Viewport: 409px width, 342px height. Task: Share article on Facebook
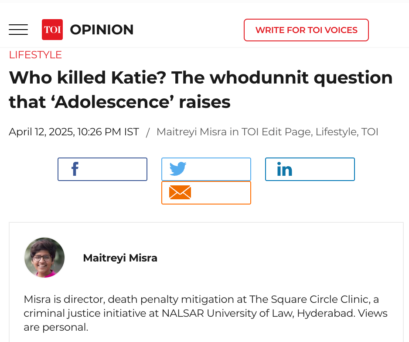coord(102,169)
